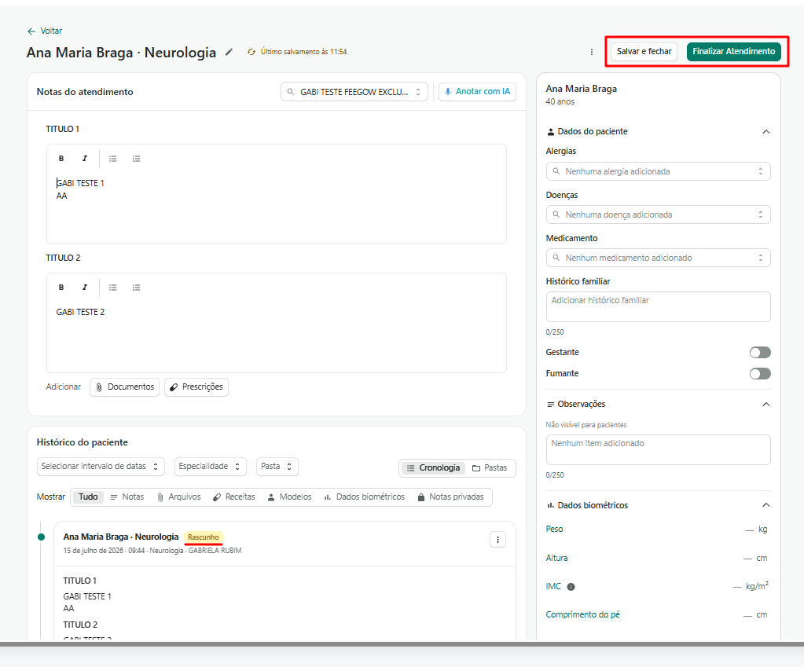Screen dimensions: 804x667
Task: Click Ana Maria Braga · Neurologia history title
Action: point(120,537)
